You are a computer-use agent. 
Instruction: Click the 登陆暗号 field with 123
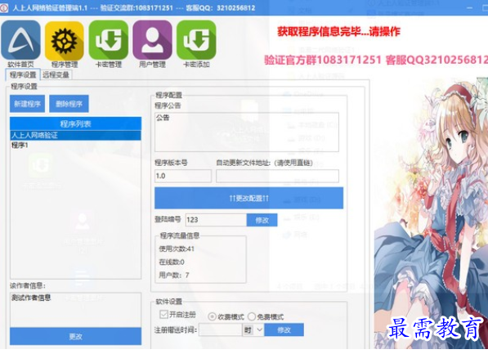tap(216, 220)
